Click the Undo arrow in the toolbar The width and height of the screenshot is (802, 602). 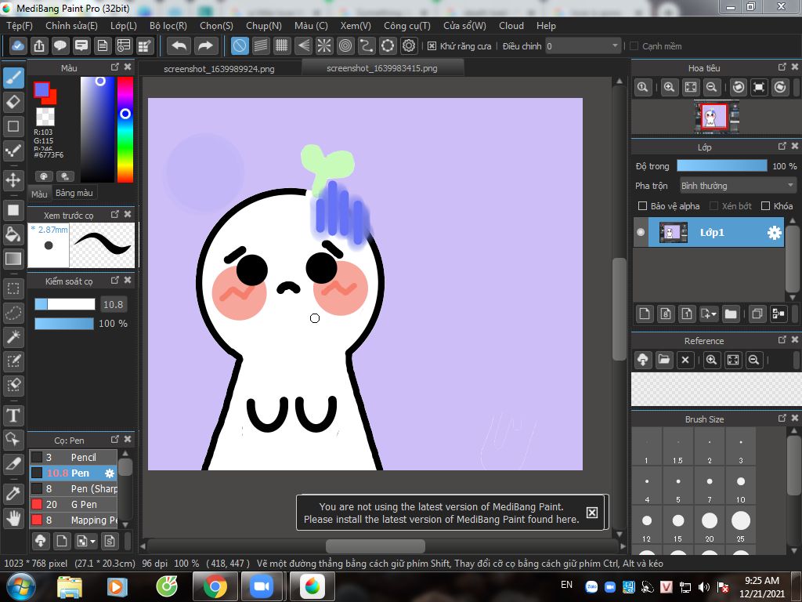(179, 46)
